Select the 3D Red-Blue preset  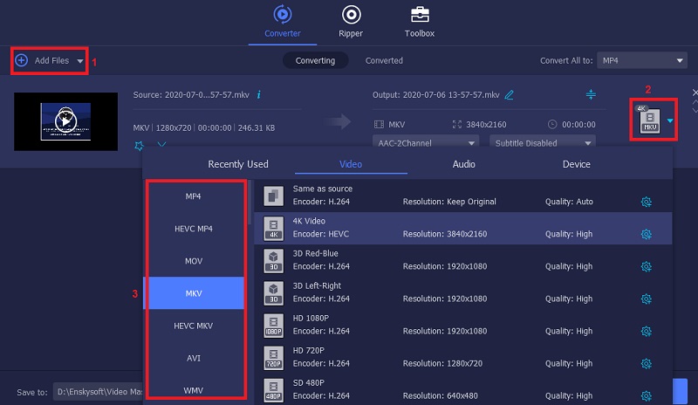click(463, 260)
